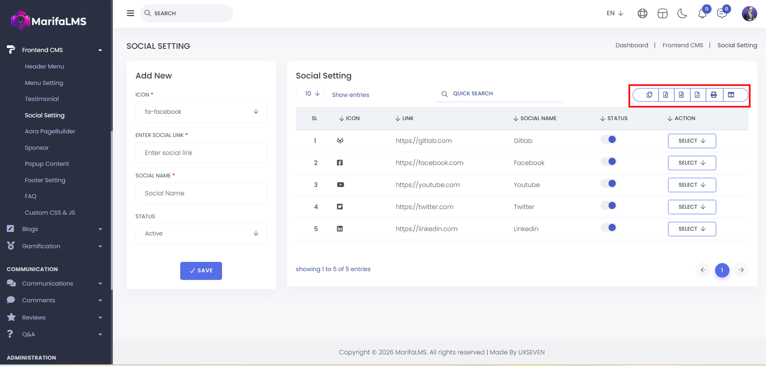Open the Status dropdown set to Active

[x=201, y=233]
